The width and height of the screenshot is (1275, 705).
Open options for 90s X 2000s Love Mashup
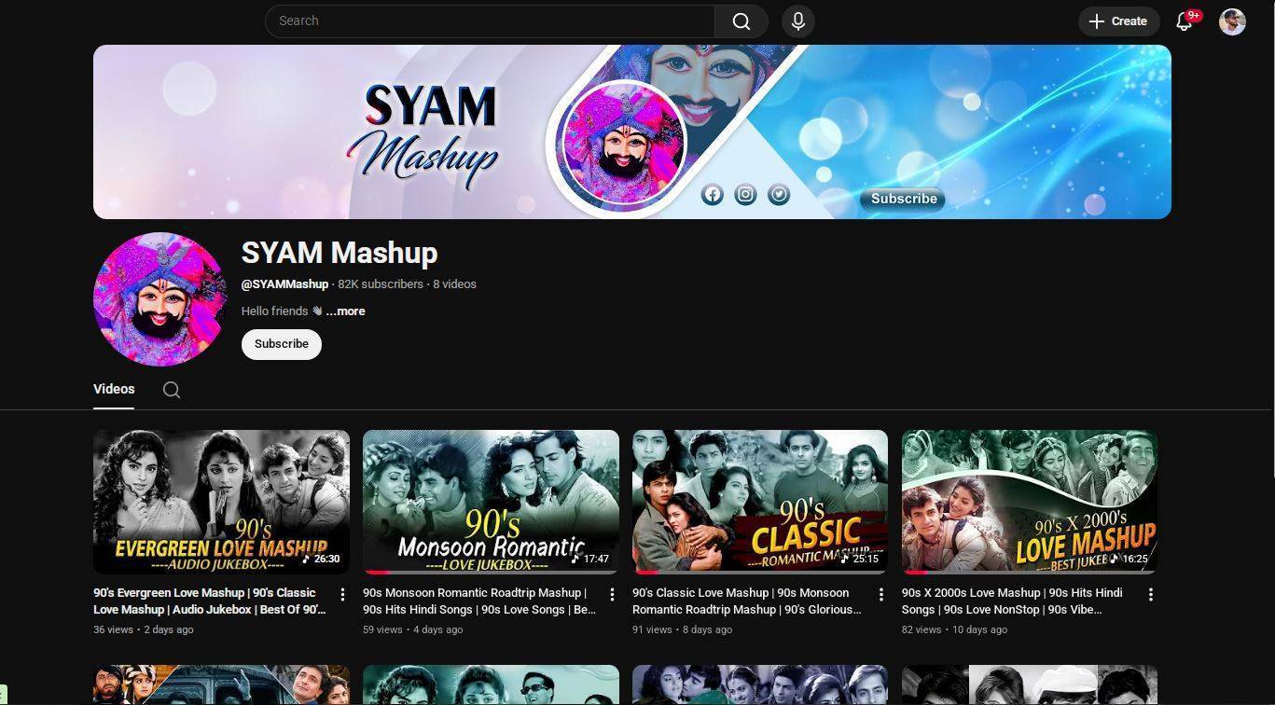pos(1150,595)
